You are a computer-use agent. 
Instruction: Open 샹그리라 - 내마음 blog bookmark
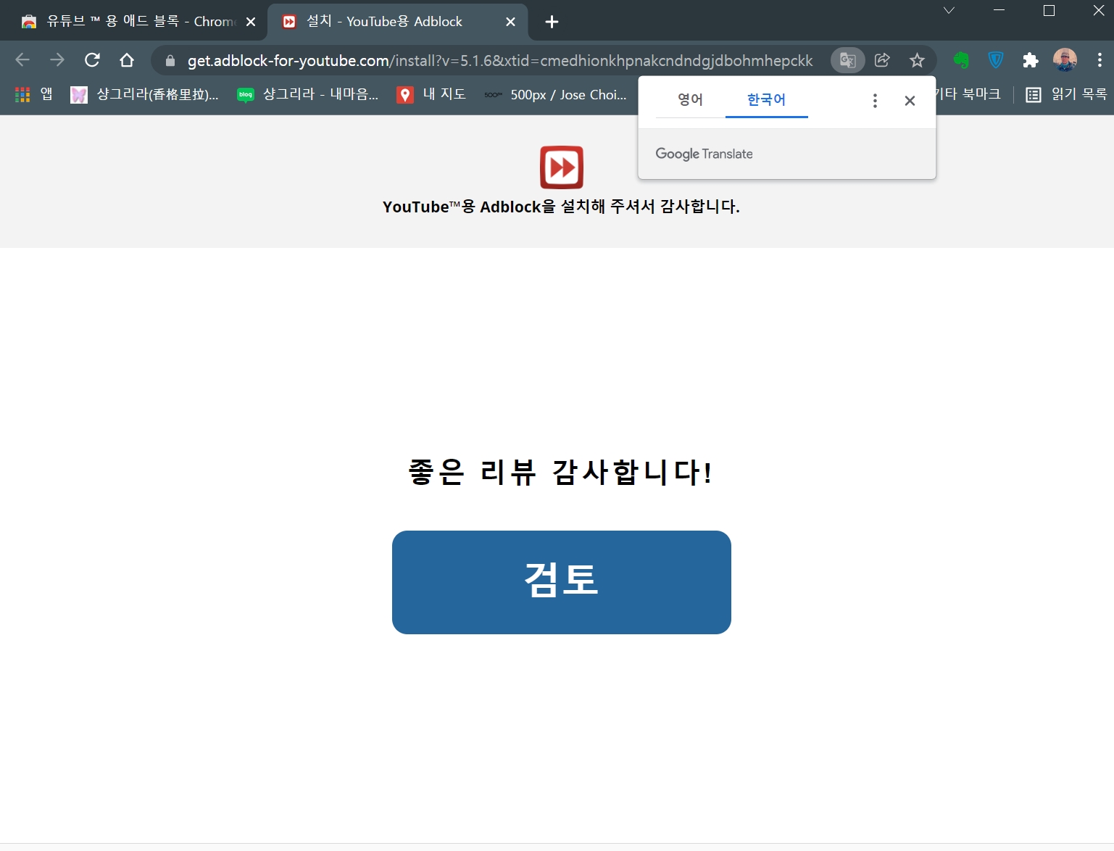point(308,94)
